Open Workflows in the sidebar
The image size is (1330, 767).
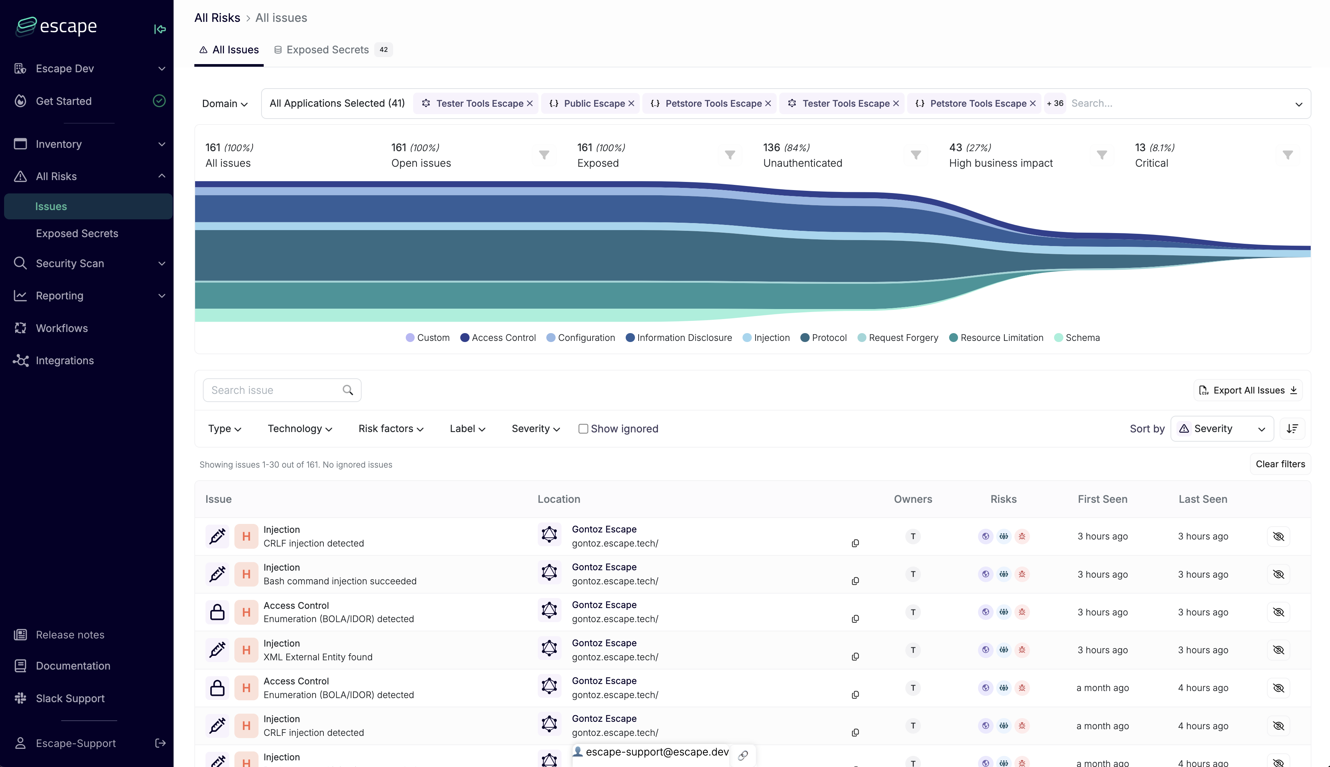point(62,328)
